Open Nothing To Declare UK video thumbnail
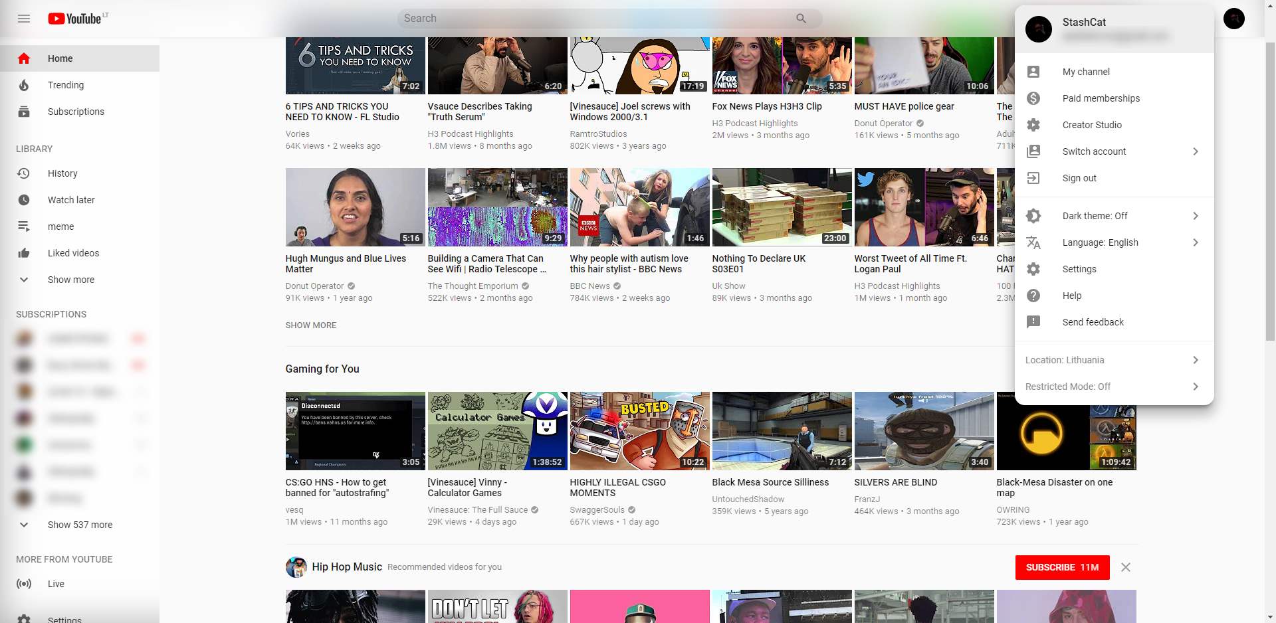Viewport: 1276px width, 623px height. tap(782, 207)
